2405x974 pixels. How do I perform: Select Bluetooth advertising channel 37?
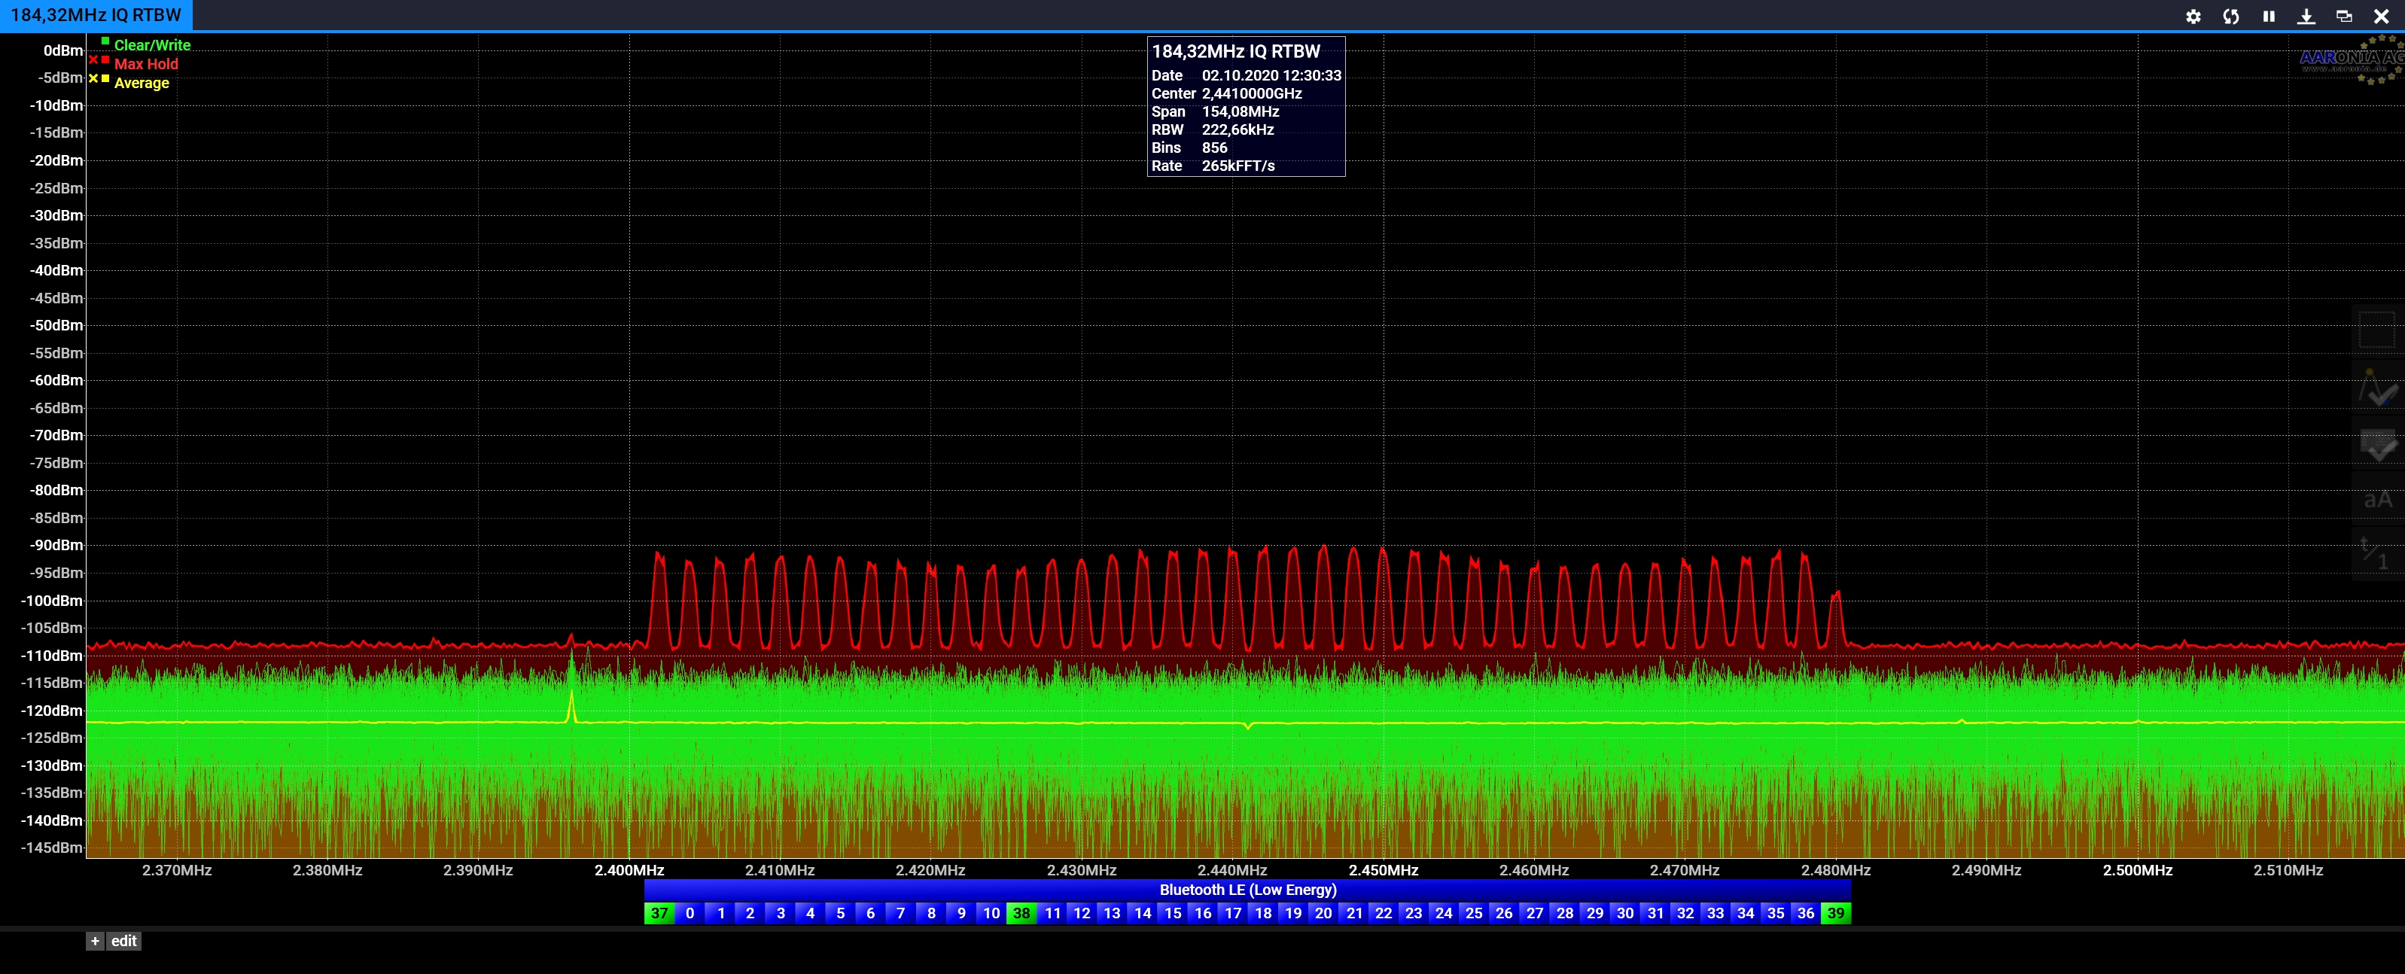[x=659, y=913]
